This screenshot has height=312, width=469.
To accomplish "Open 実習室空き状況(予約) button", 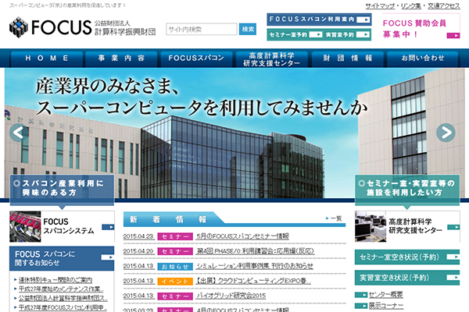I will coord(407,278).
